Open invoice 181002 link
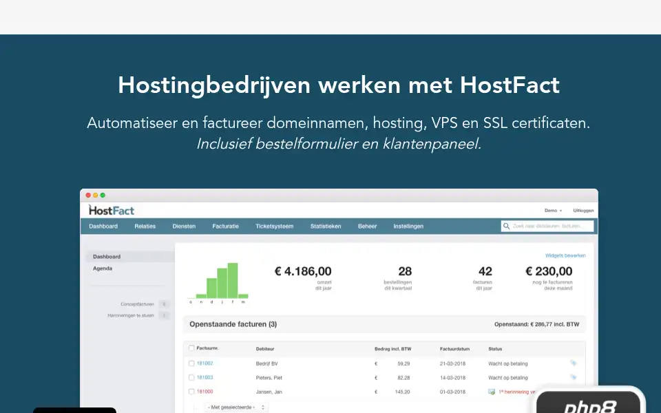This screenshot has height=413, width=661. pyautogui.click(x=205, y=363)
